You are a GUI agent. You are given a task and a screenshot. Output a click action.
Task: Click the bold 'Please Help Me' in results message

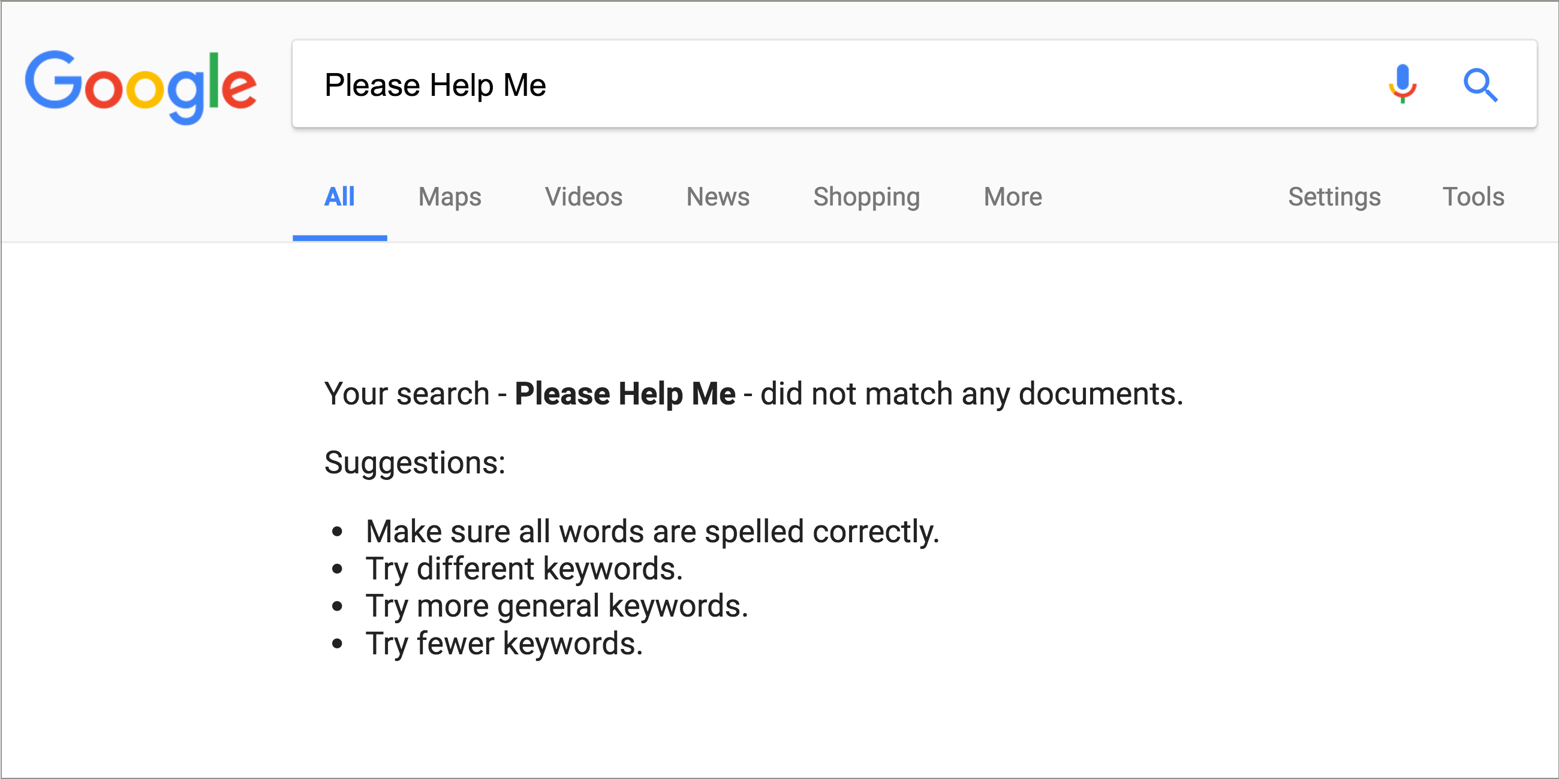(625, 394)
